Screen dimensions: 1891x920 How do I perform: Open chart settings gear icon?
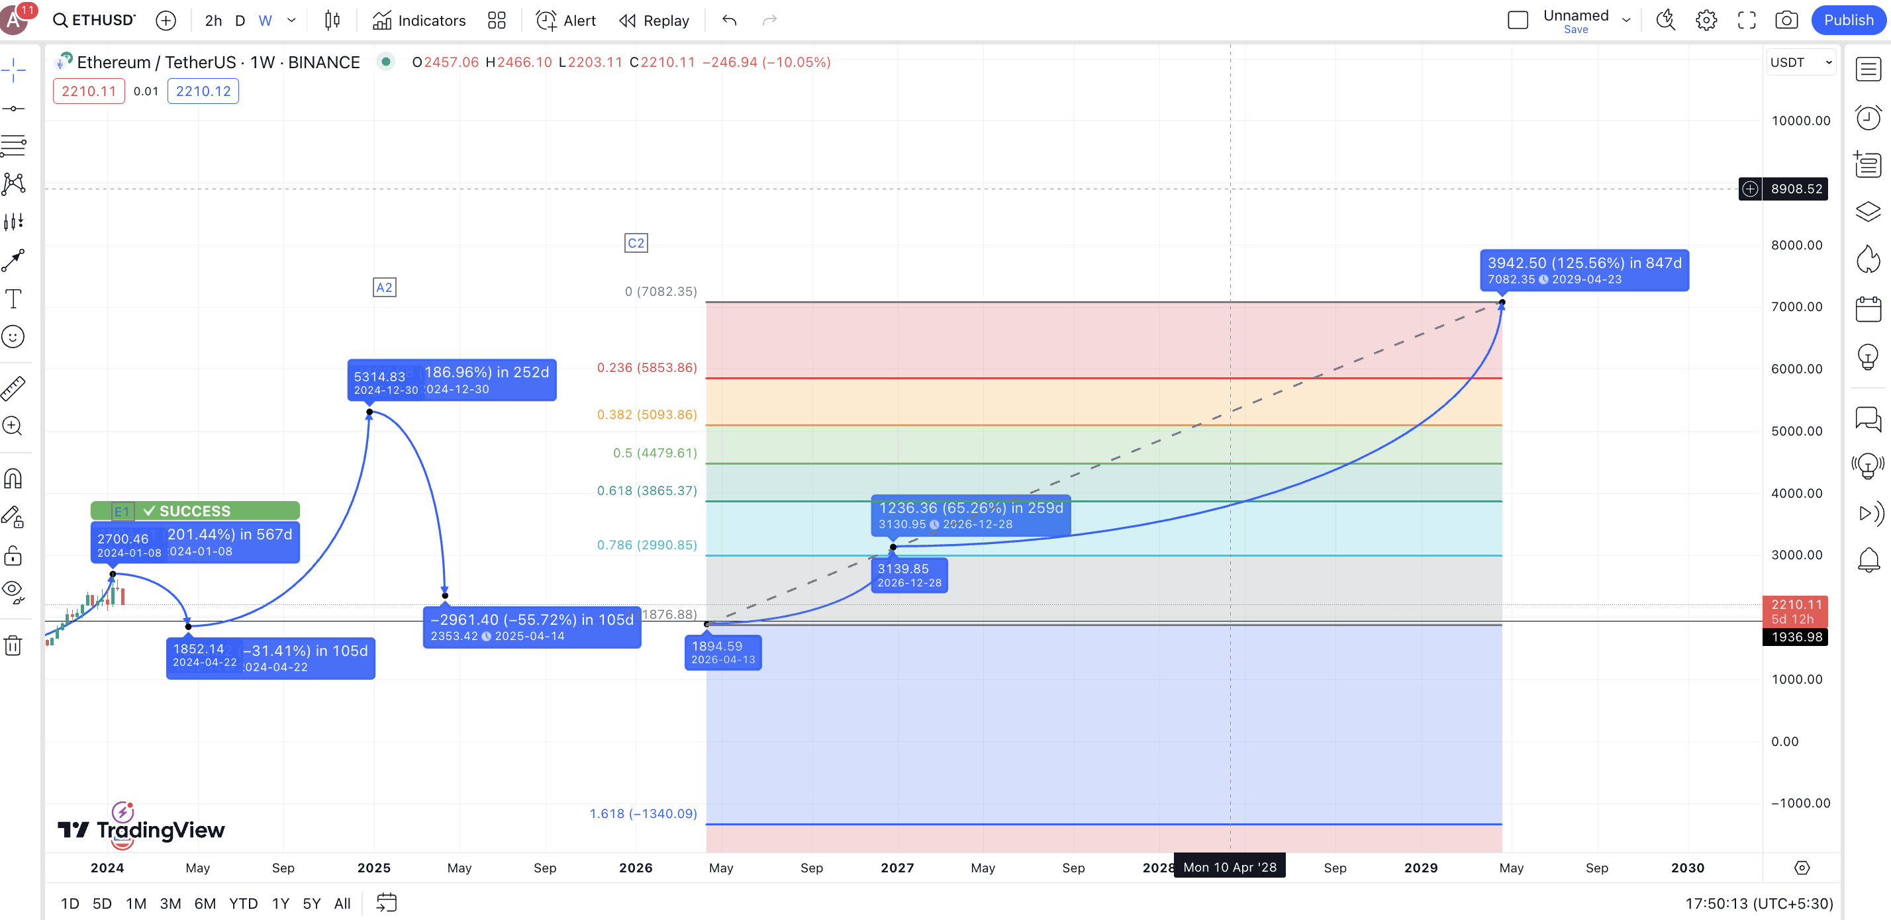tap(1706, 21)
